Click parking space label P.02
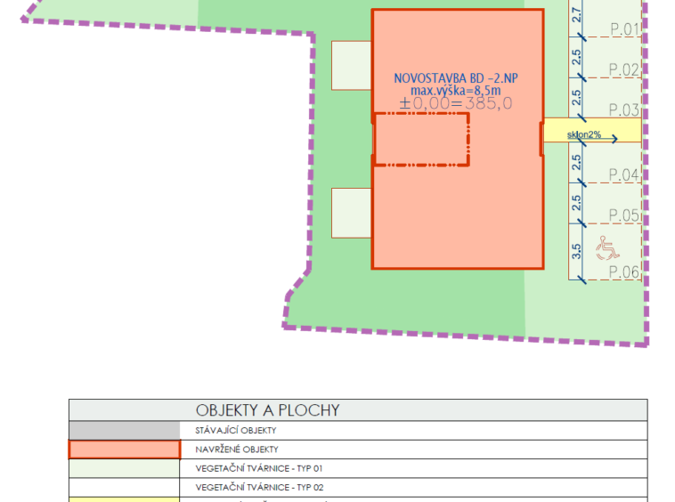This screenshot has height=502, width=675. tap(625, 69)
